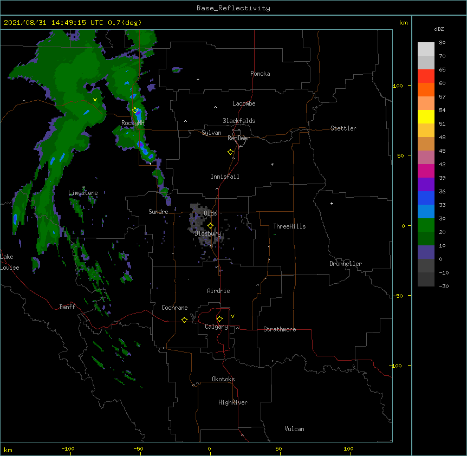
Task: Select the dBZ legend heading
Action: click(439, 29)
